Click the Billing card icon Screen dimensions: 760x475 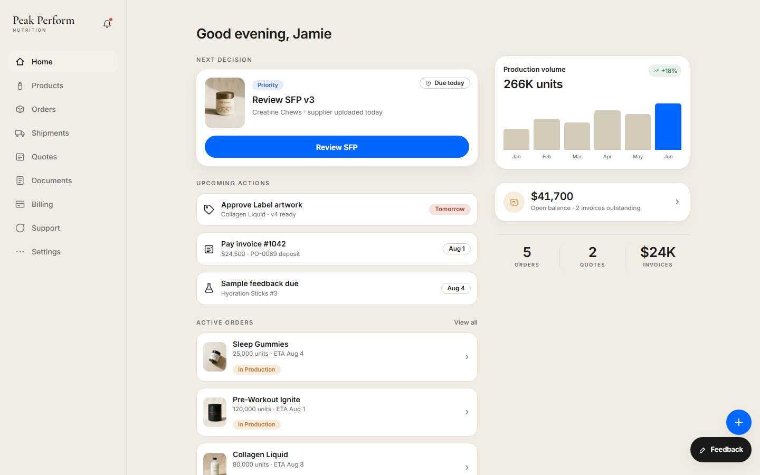20,204
